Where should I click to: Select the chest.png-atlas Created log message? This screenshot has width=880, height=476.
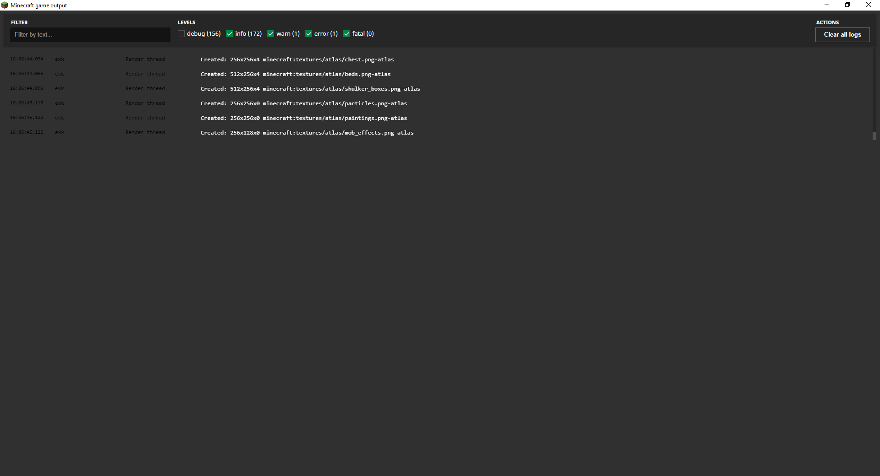[x=297, y=59]
